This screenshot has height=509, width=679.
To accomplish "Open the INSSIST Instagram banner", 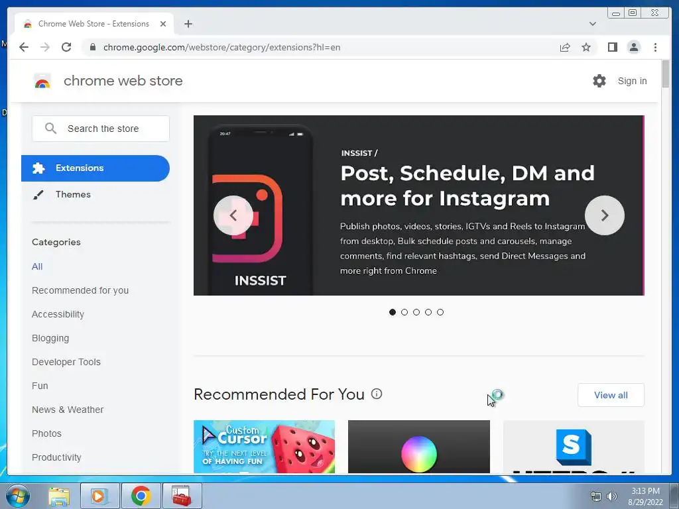I will [x=419, y=205].
